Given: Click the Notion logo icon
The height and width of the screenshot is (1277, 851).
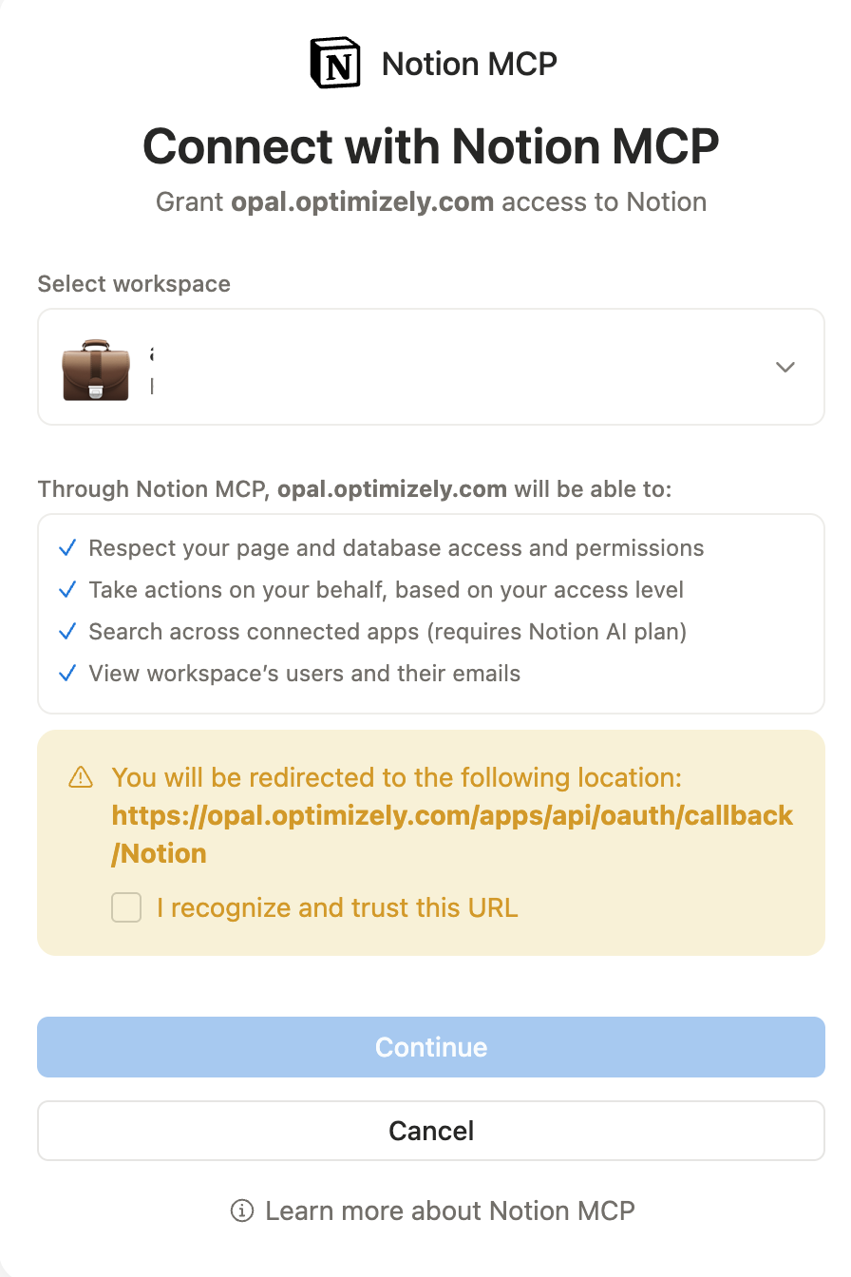Looking at the screenshot, I should pos(335,64).
